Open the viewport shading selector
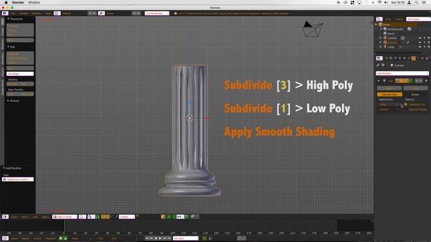Image resolution: width=431 pixels, height=242 pixels. (x=82, y=216)
